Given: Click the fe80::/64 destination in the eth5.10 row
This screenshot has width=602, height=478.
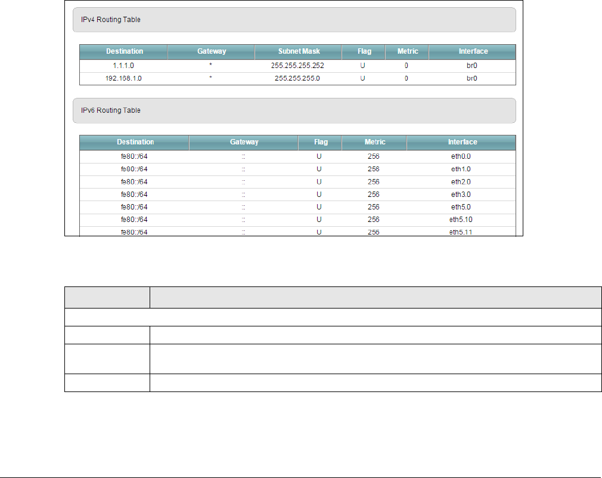Looking at the screenshot, I should [x=134, y=220].
